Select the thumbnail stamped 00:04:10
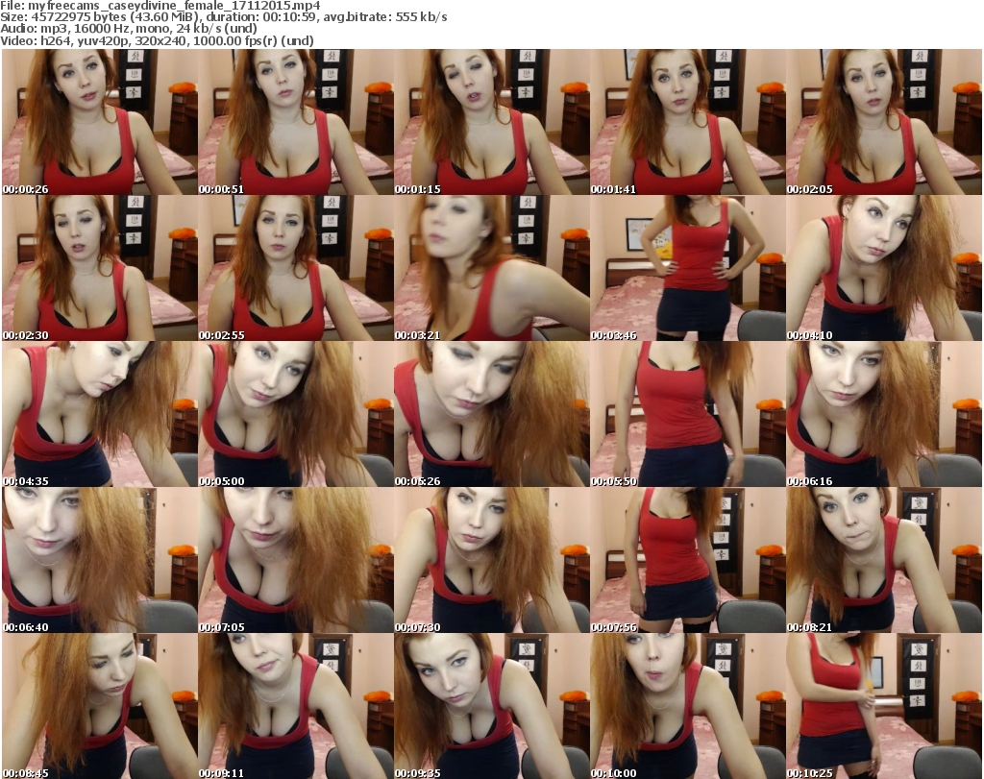Viewport: 984px width, 779px height. (884, 268)
